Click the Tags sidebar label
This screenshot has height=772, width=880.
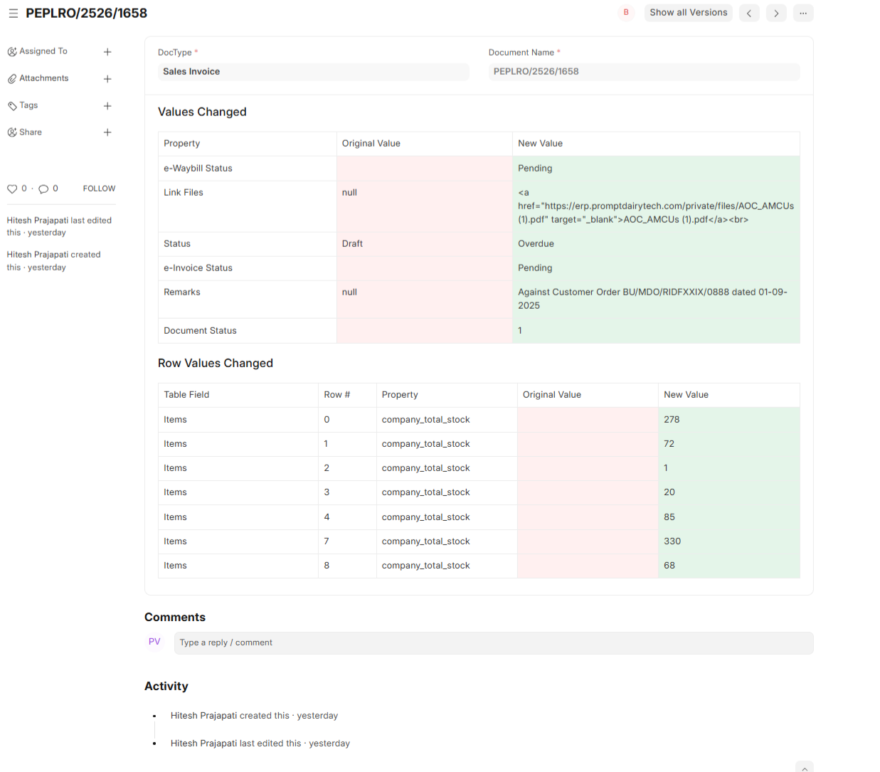[x=28, y=105]
